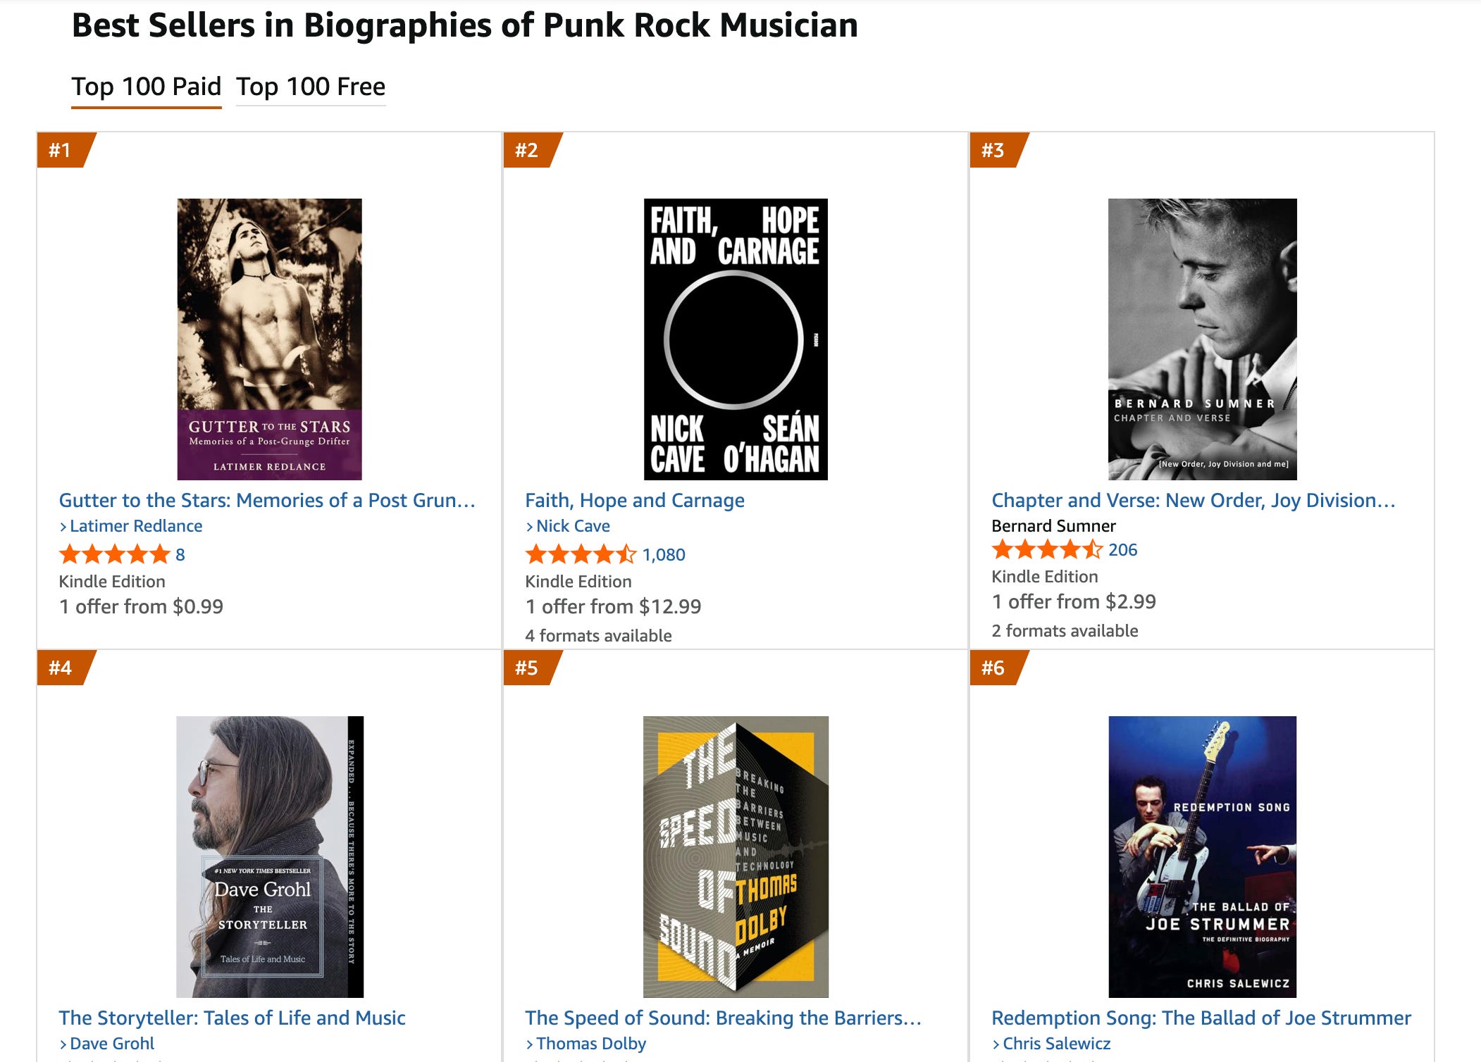This screenshot has width=1481, height=1062.
Task: Open the Nick Cave author link
Action: [573, 526]
